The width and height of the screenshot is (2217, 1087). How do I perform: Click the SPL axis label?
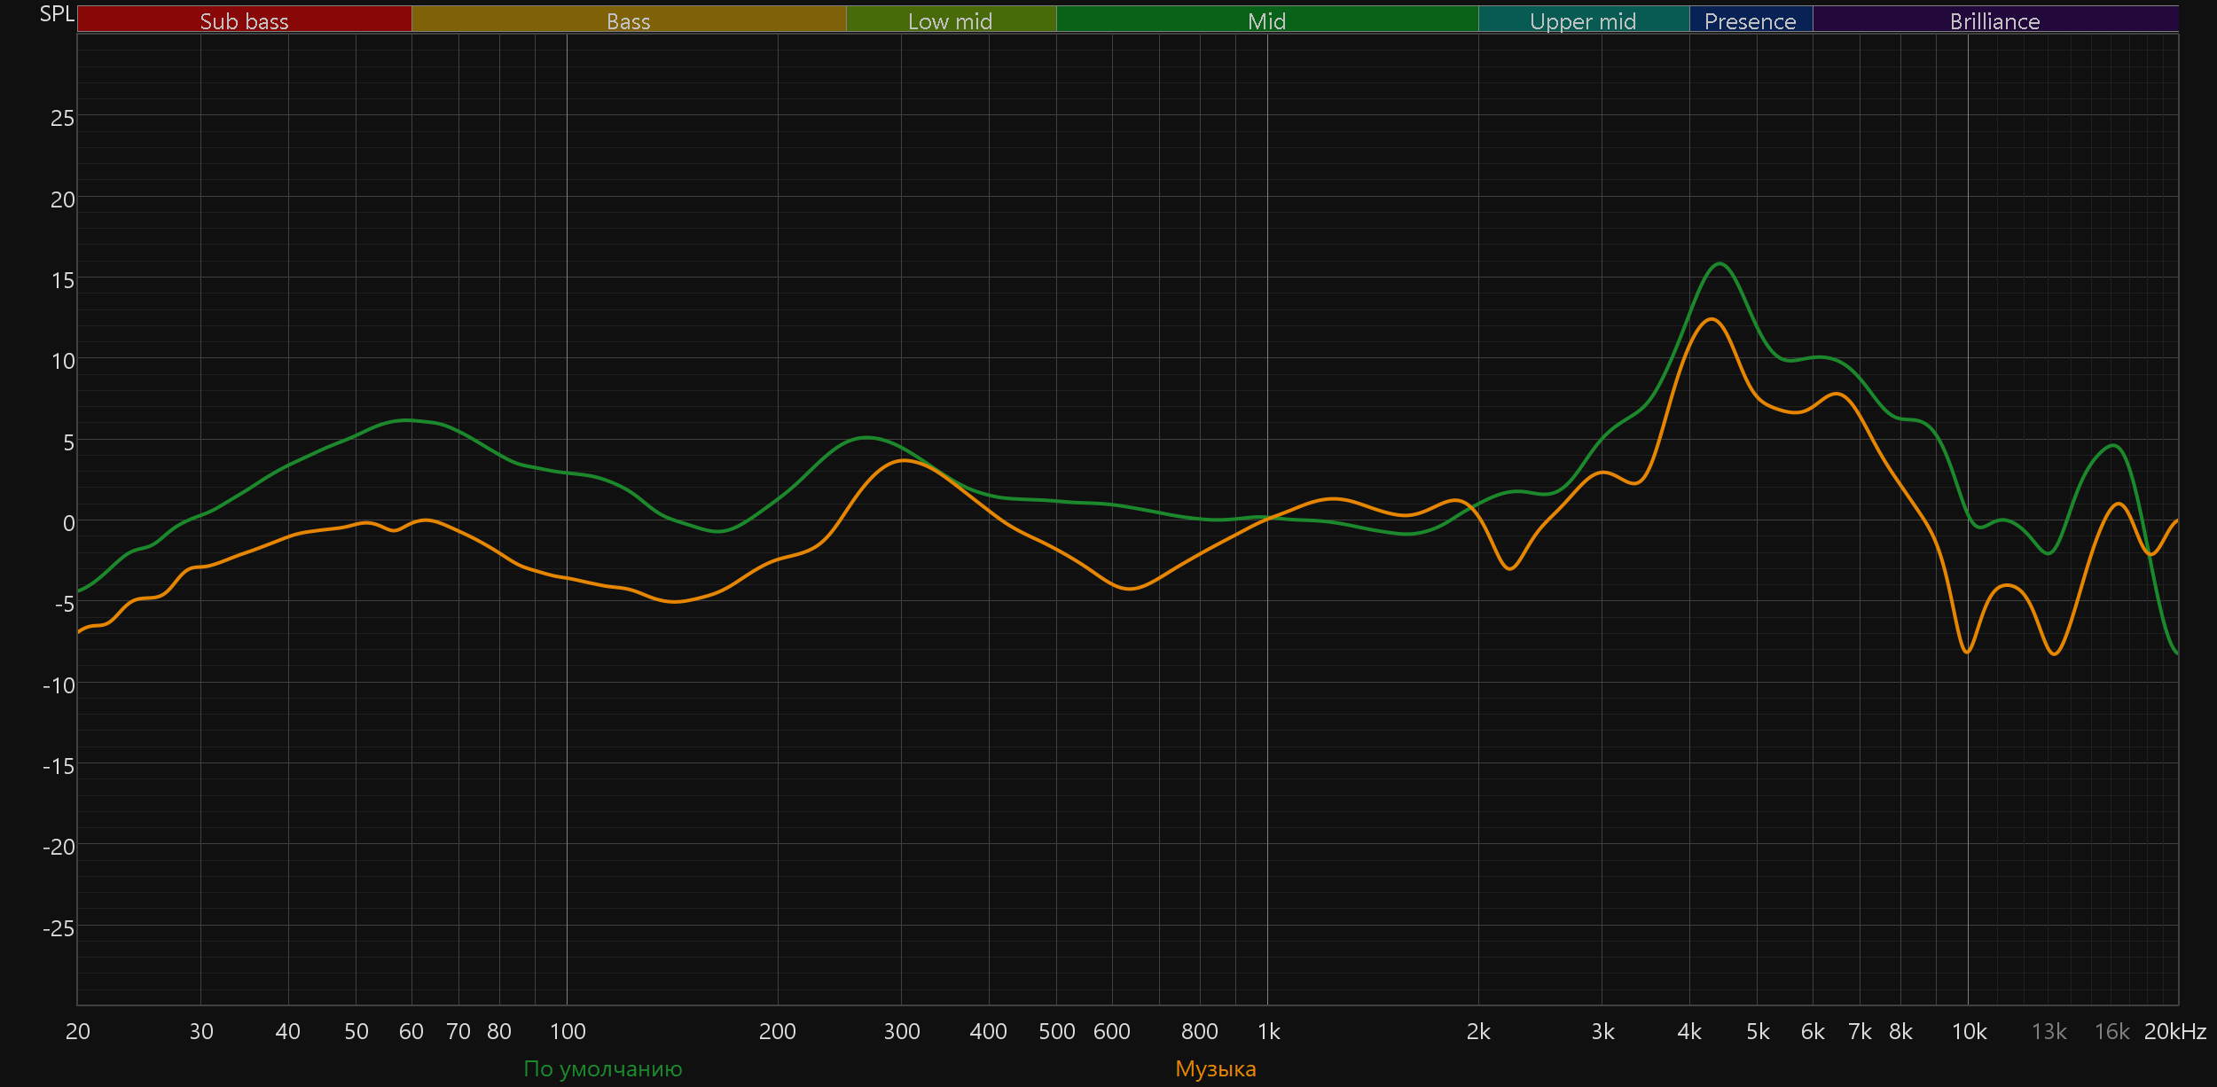pos(57,14)
